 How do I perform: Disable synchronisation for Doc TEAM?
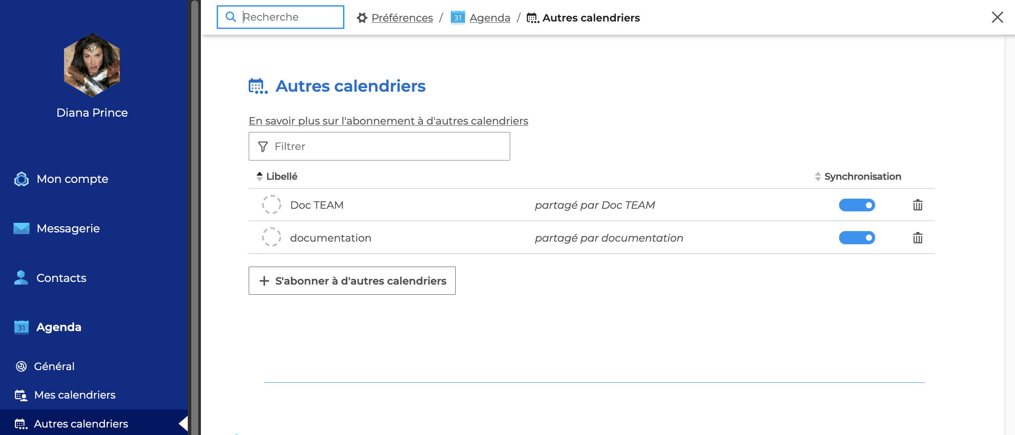click(x=856, y=205)
